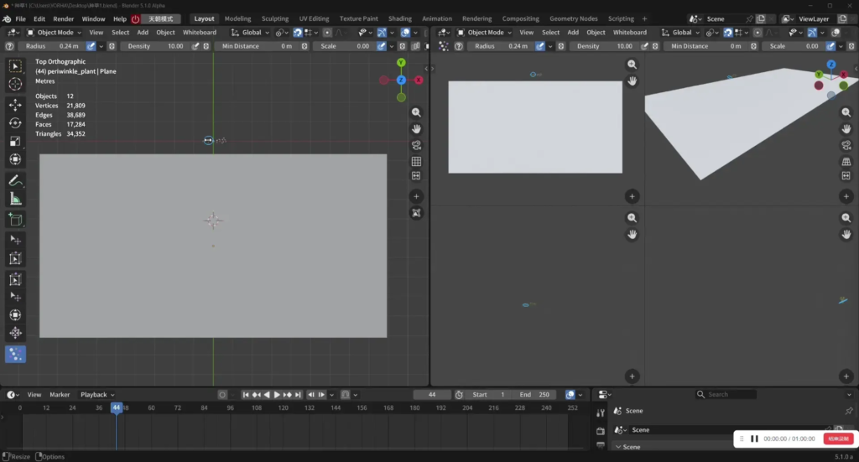The image size is (859, 462).
Task: Toggle overlays in left viewport header
Action: 405,33
